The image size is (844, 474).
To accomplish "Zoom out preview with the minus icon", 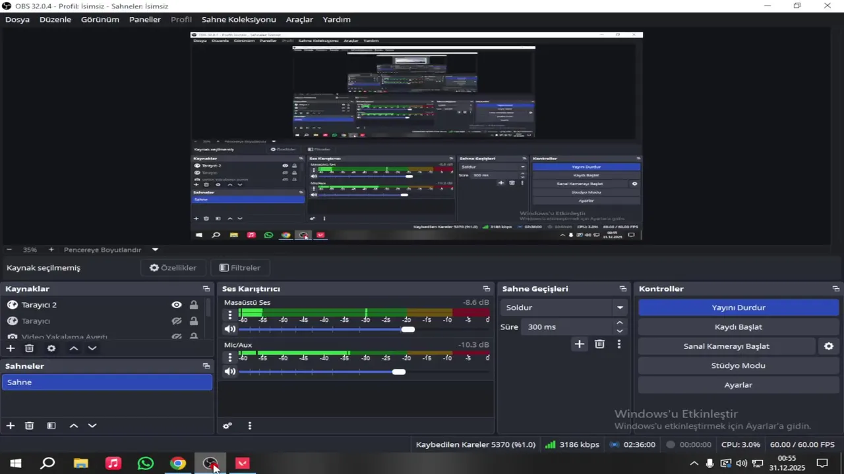I will (9, 250).
